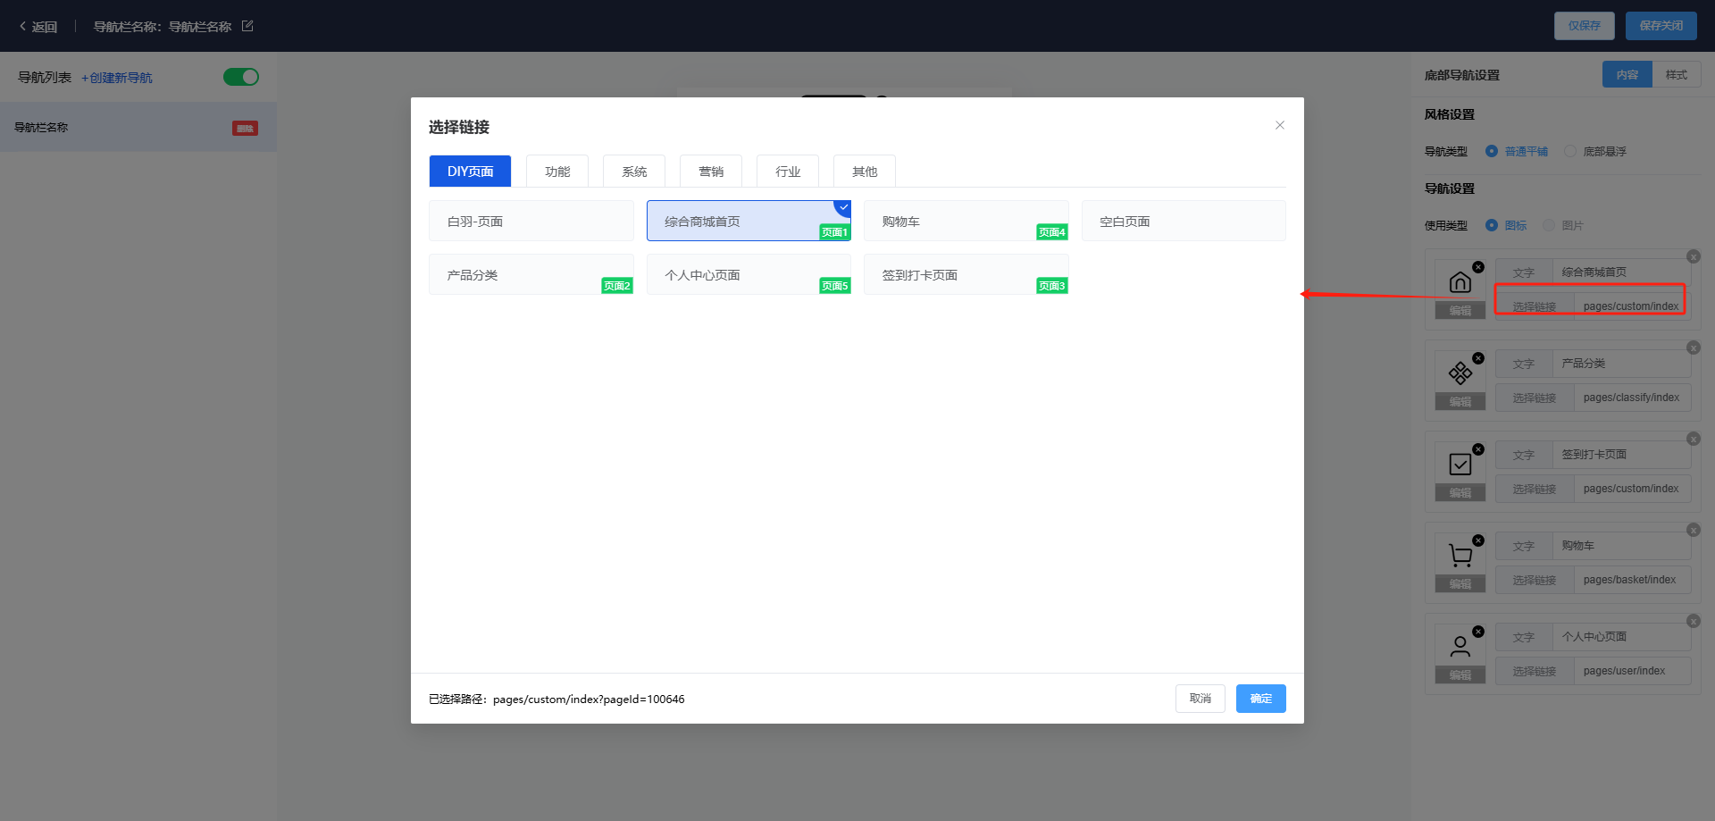Select the 图片 usage type radio
Image resolution: width=1715 pixels, height=821 pixels.
[1549, 225]
